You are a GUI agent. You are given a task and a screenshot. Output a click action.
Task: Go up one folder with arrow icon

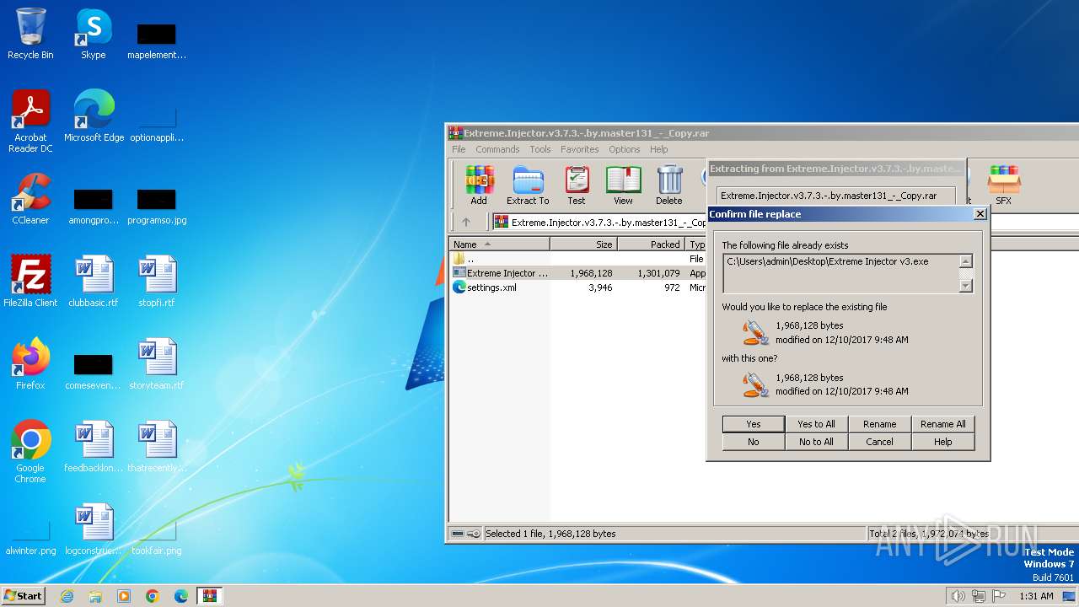click(x=465, y=223)
